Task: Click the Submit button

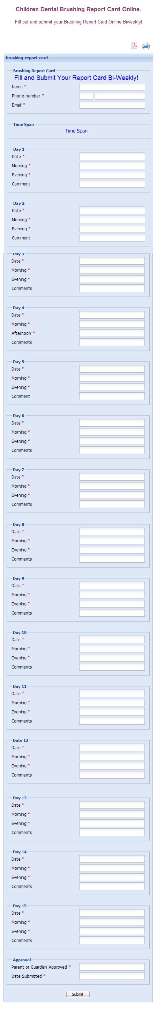Action: click(x=78, y=994)
